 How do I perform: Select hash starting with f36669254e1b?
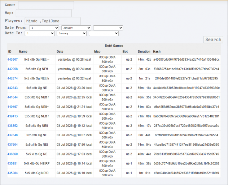[x=187, y=69]
